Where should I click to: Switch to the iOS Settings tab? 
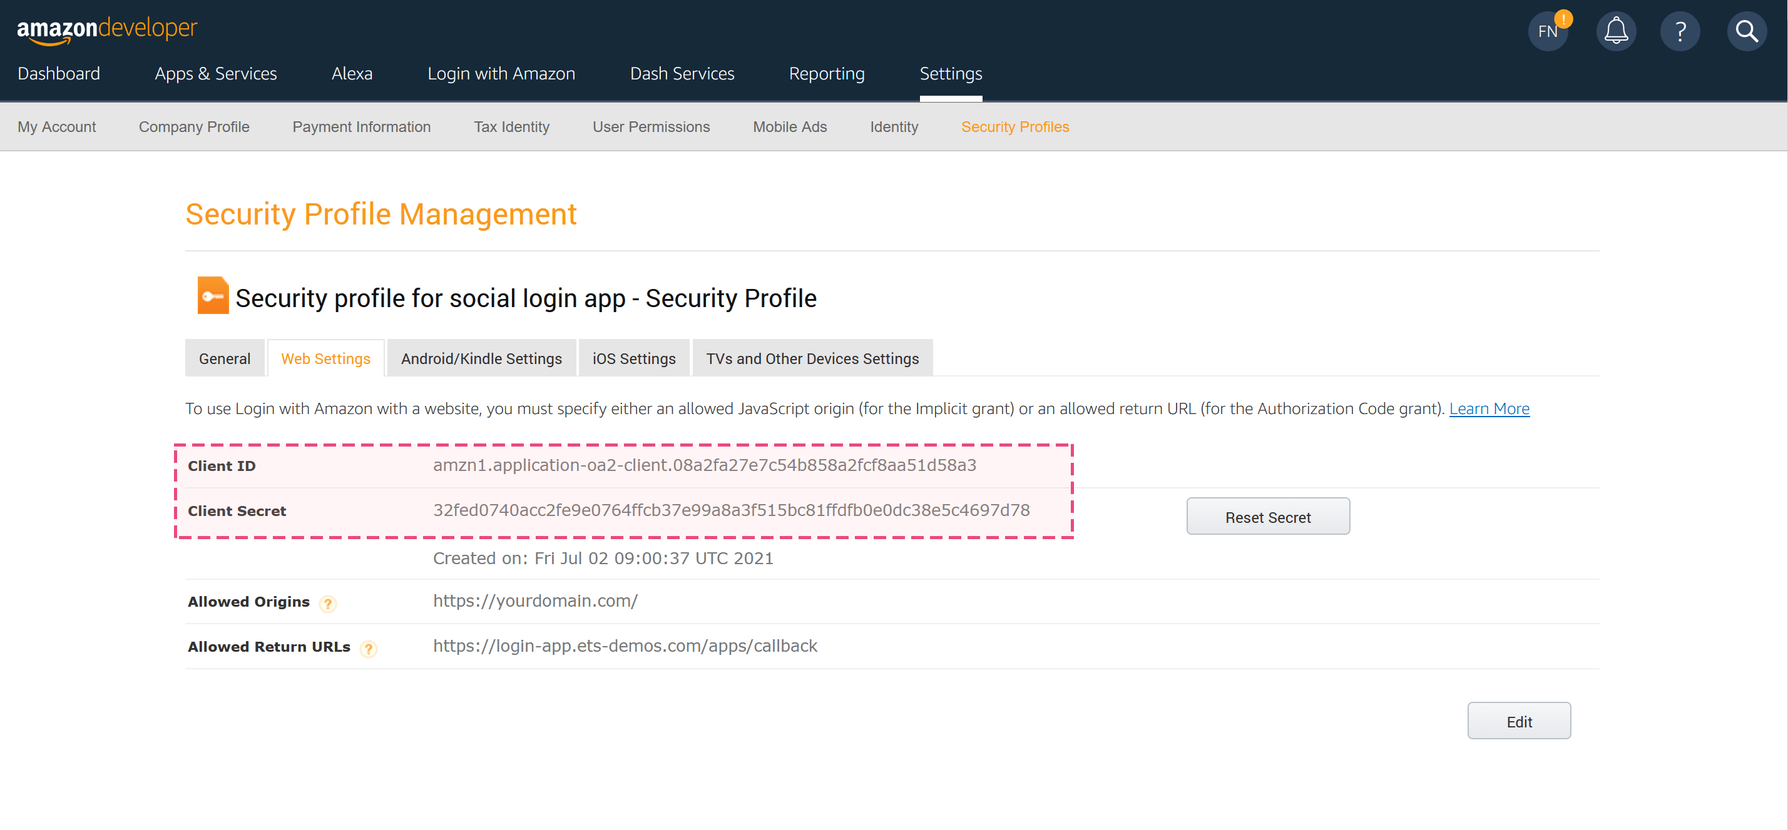[x=634, y=358]
